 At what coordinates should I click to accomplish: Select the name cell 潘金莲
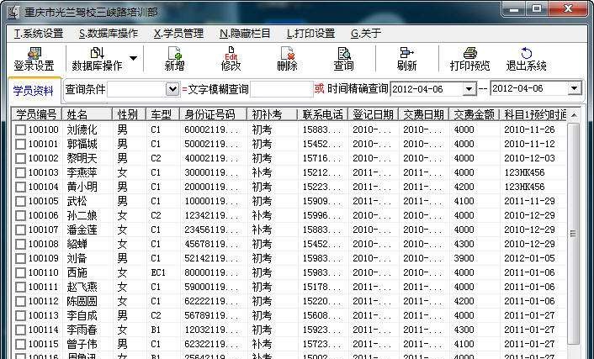pos(82,230)
